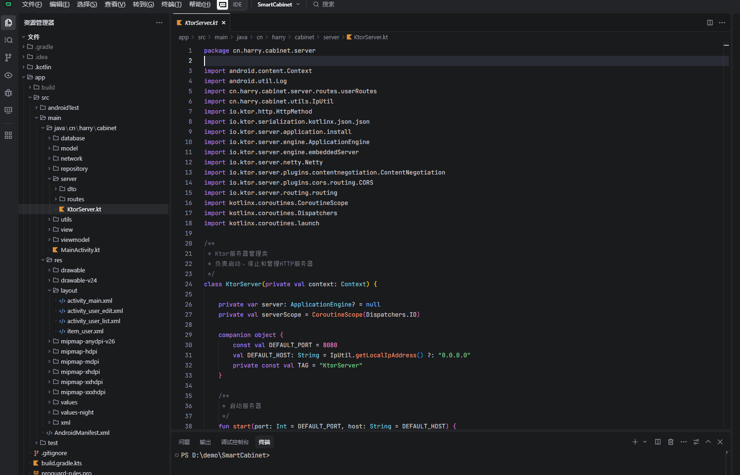Open activity_main.xml in the file tree
740x475 pixels.
90,301
